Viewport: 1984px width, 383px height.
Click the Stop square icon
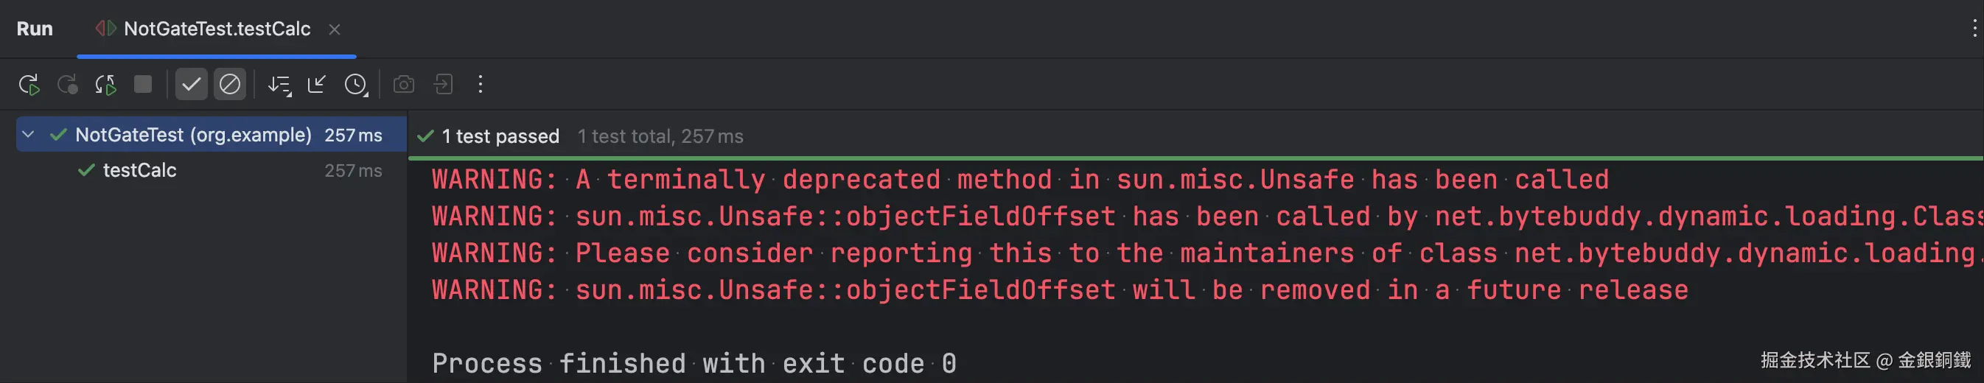pos(142,84)
